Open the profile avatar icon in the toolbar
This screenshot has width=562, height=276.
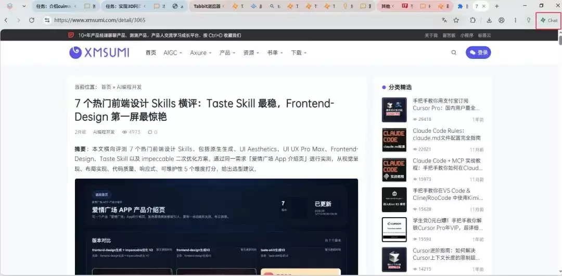point(502,20)
